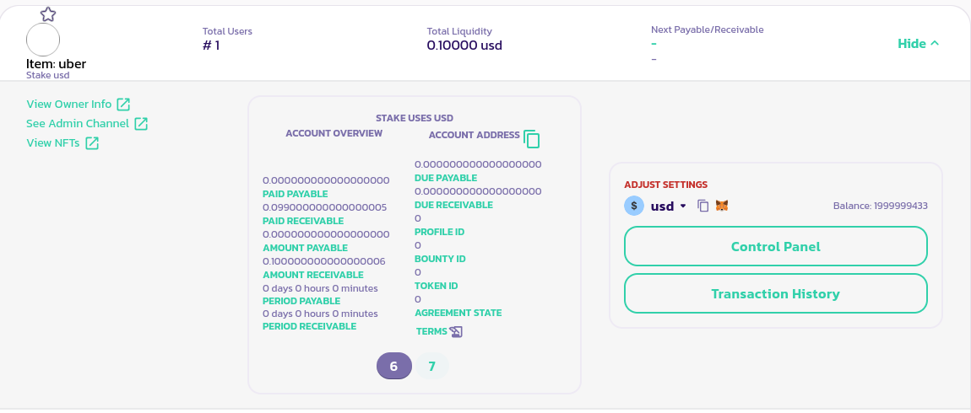Select account page 6
The image size is (971, 413).
point(393,367)
